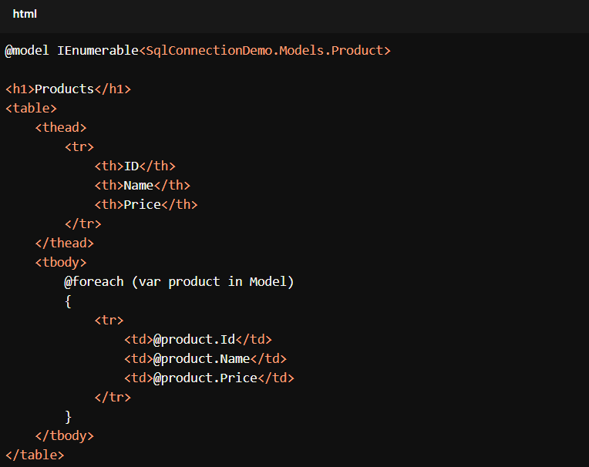The width and height of the screenshot is (589, 467).
Task: Click the Name table header cell text
Action: (x=139, y=186)
